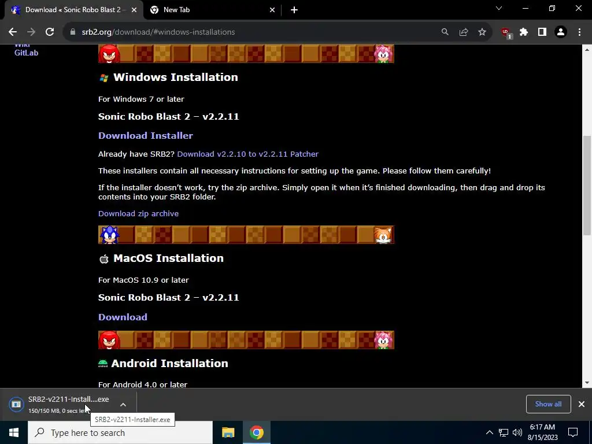Click the address bar URL
The width and height of the screenshot is (592, 444).
point(158,32)
